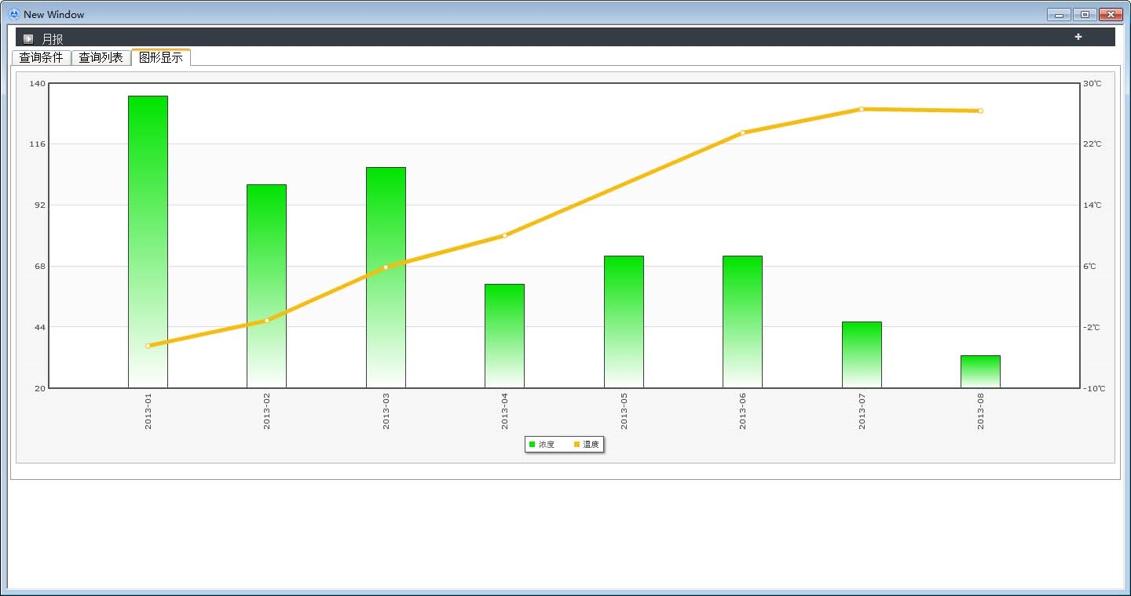Screen dimensions: 1131x596
Task: Click the plus icon in the 月报 header
Action: point(1078,37)
